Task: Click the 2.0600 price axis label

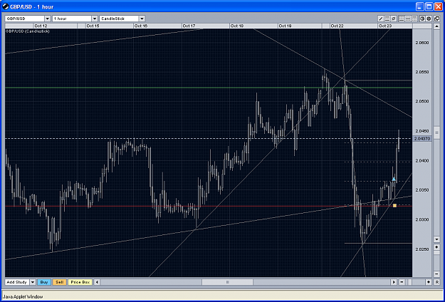Action: click(422, 43)
